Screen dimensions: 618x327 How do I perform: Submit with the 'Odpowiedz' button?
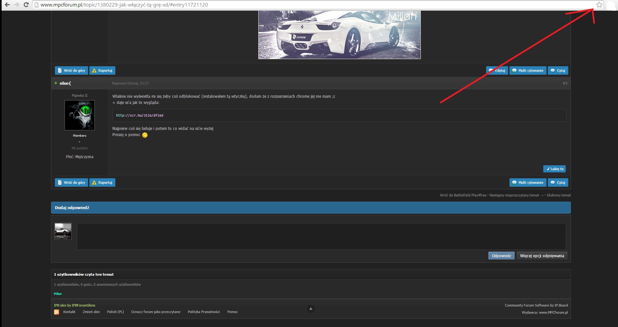tap(501, 256)
